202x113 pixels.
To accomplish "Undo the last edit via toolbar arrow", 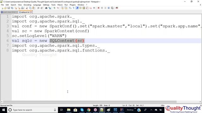I will [38, 8].
